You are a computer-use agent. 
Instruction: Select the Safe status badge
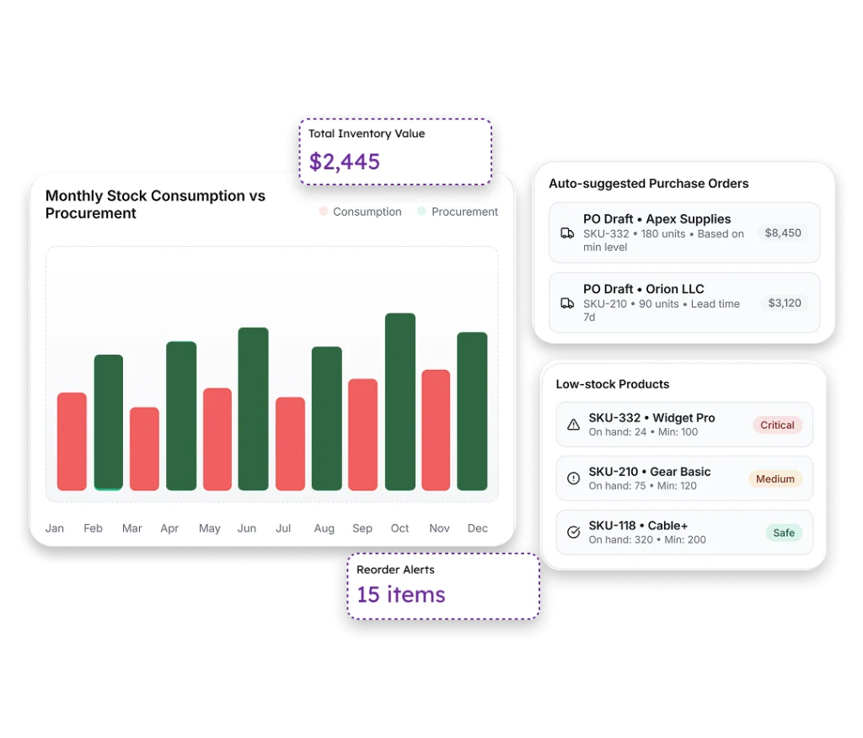[783, 532]
